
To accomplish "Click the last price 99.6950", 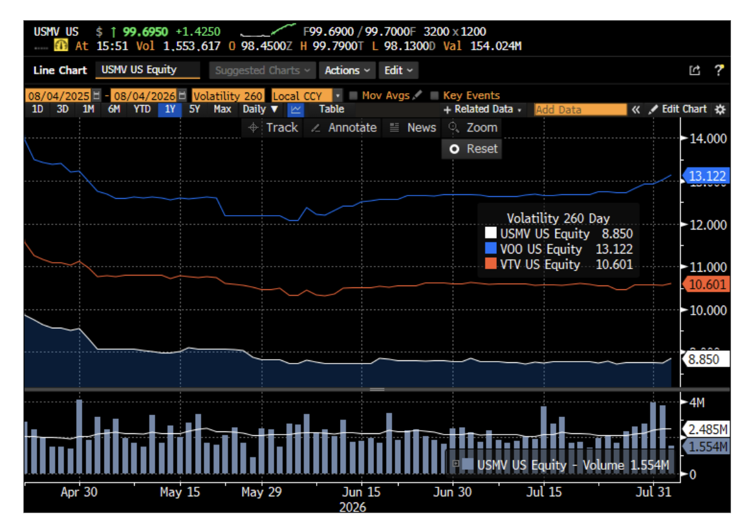I will pos(145,31).
